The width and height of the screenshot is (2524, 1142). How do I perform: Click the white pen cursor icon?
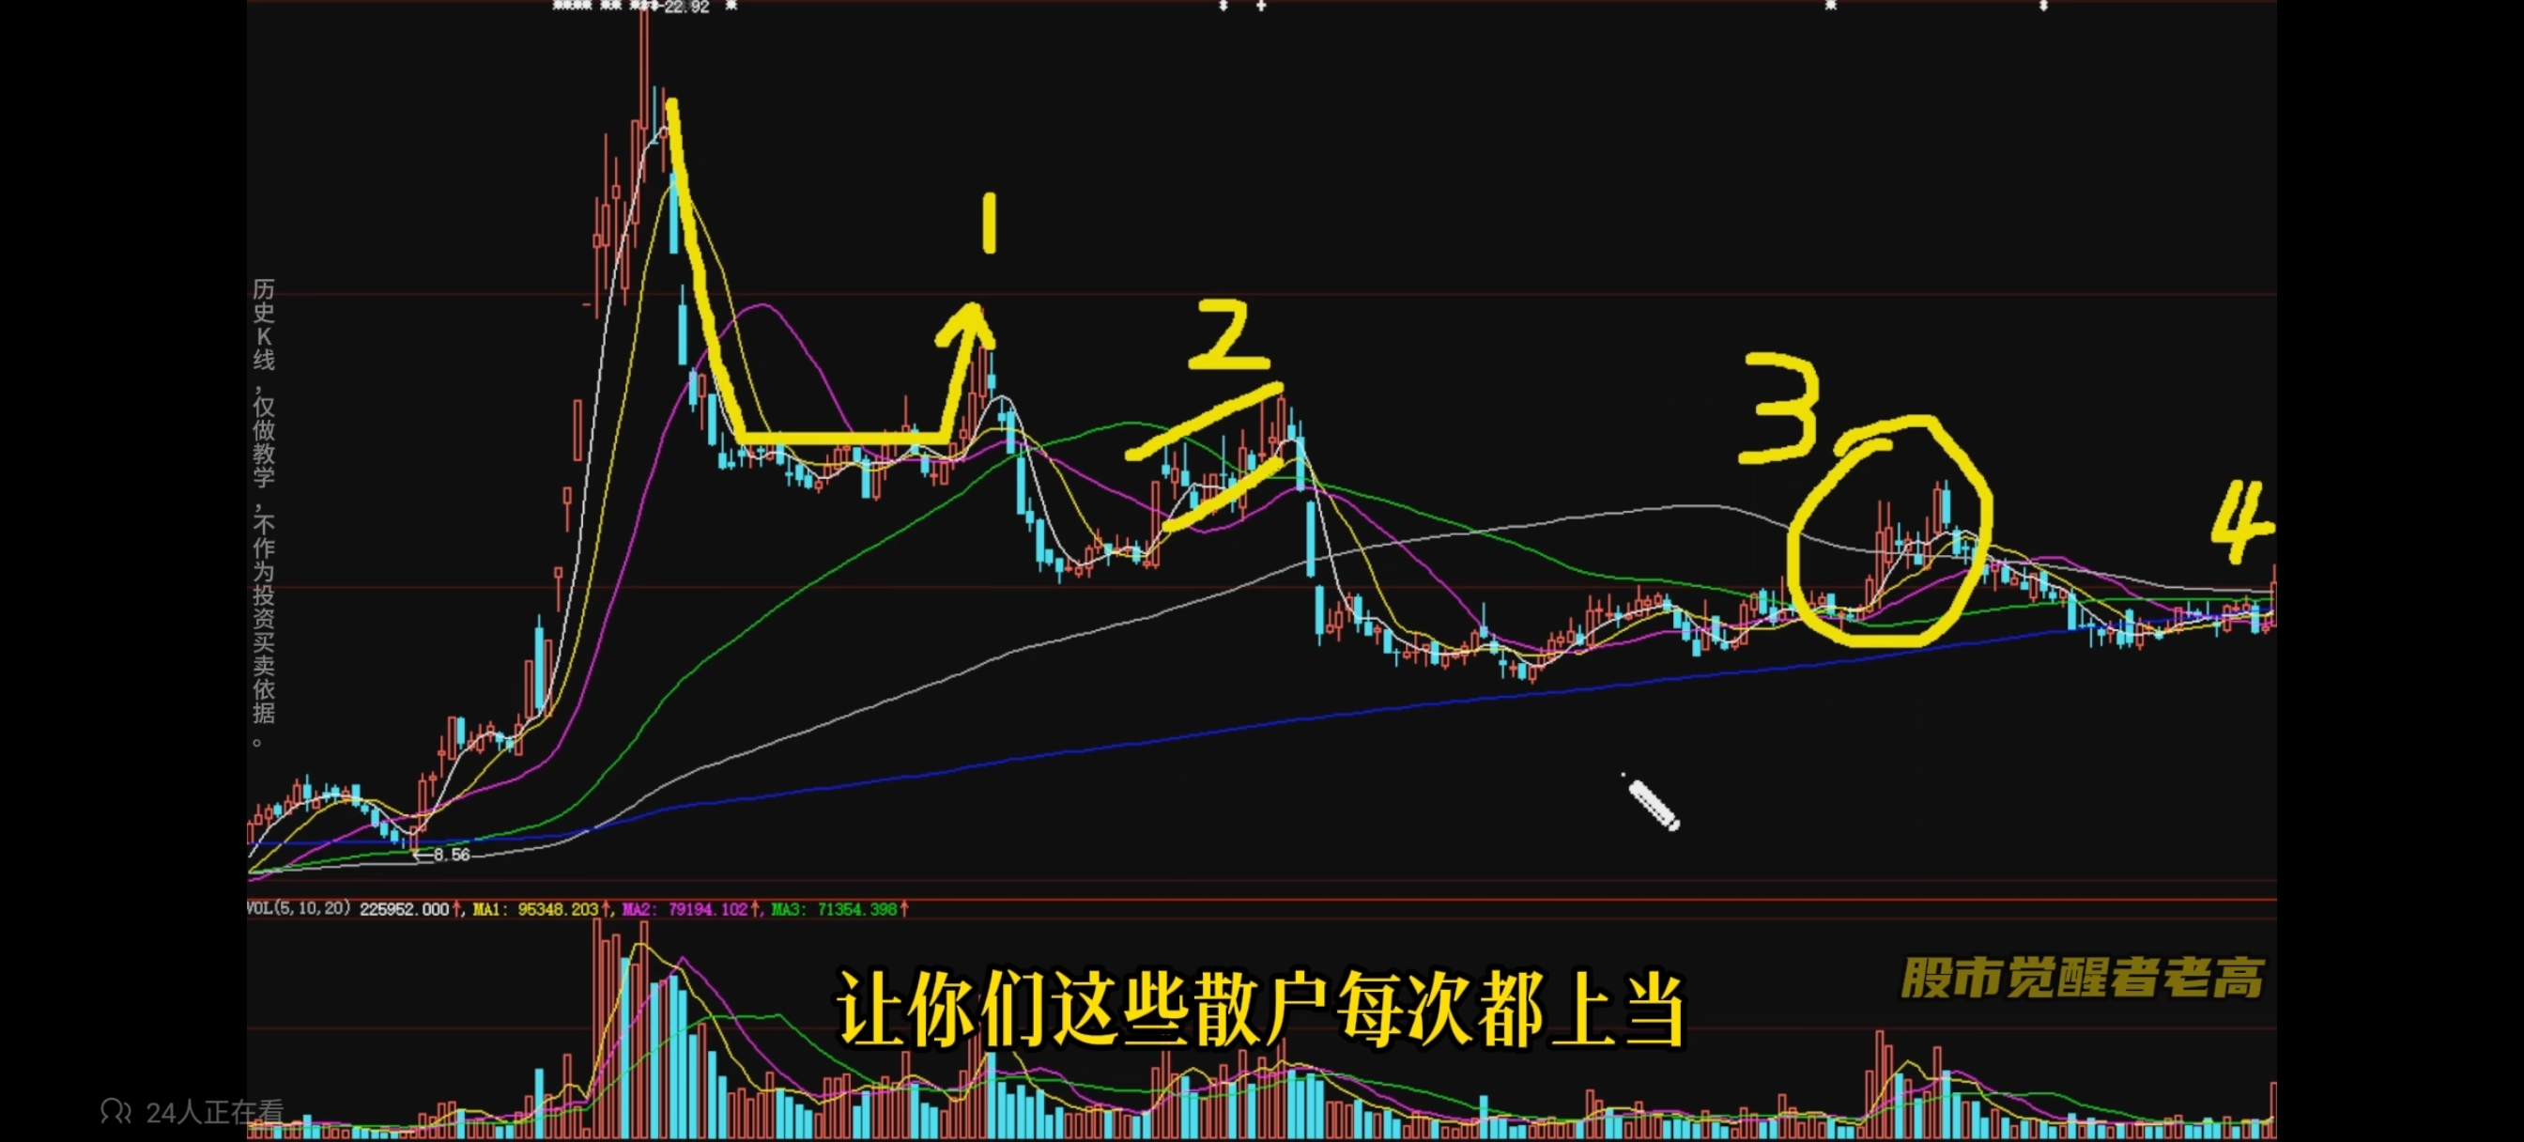(x=1652, y=804)
